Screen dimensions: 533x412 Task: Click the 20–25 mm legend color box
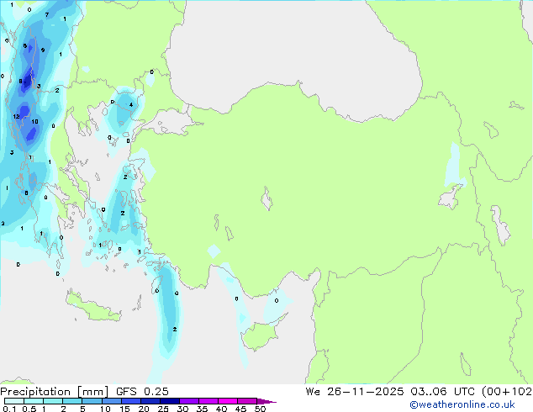tap(150, 401)
